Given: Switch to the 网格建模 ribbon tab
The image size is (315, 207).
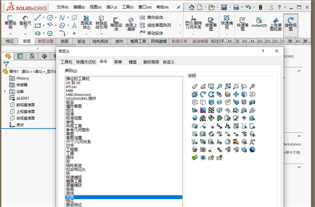Looking at the screenshot, I should coord(159,41).
